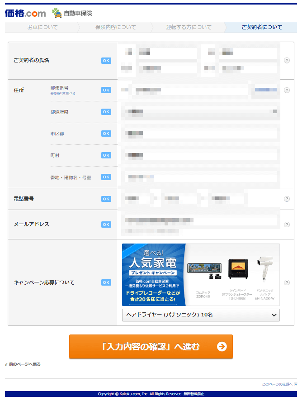Click the help icon beside 電話番号 field
The image size is (307, 411).
(x=287, y=199)
